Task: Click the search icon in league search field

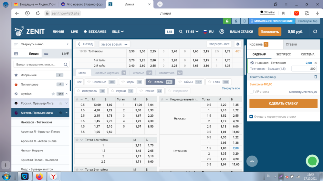Action: 66,64
